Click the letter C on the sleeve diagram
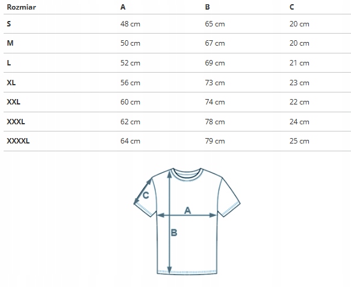This screenshot has width=351, height=287. (146, 195)
